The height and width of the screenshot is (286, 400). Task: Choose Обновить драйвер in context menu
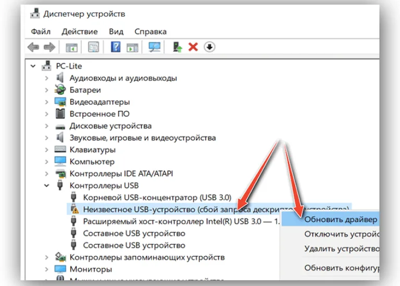click(x=330, y=220)
